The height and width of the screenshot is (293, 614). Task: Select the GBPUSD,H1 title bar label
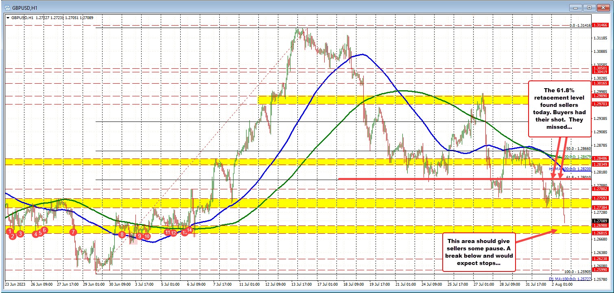point(24,7)
